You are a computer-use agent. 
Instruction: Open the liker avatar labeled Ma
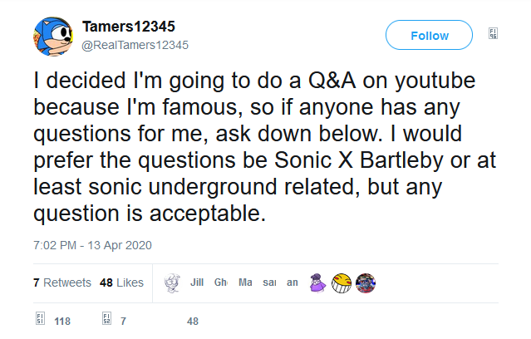tap(245, 282)
